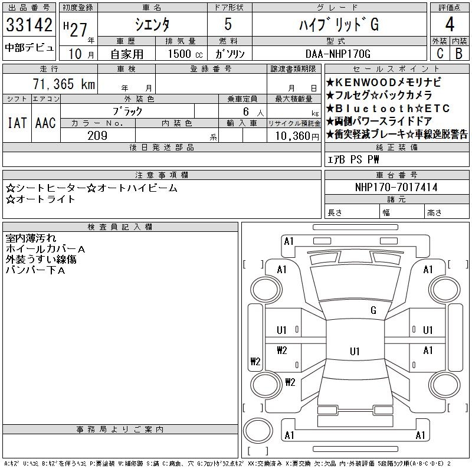Click the セールスポイント header
This screenshot has height=472, width=472.
pyautogui.click(x=396, y=69)
